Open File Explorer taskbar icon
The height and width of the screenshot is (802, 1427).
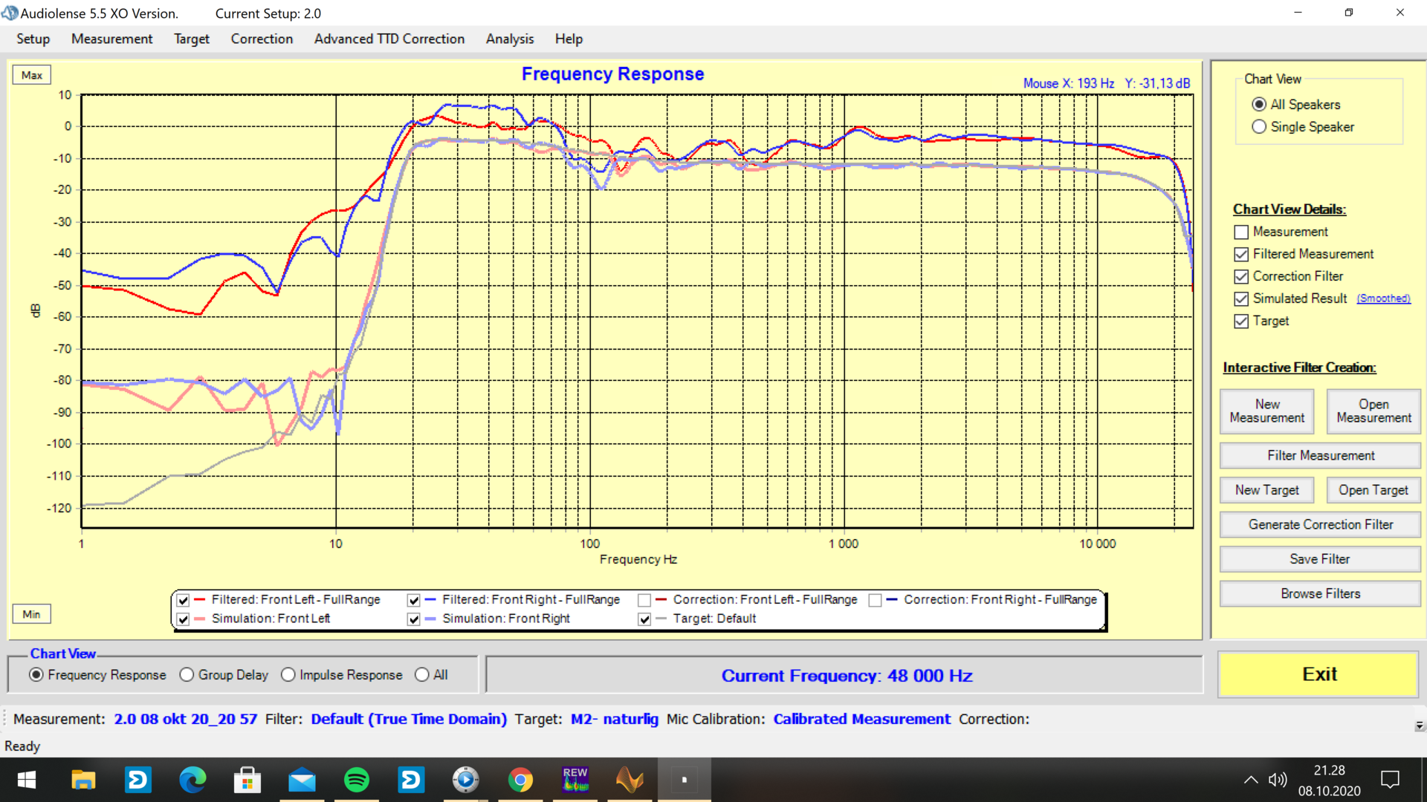point(83,780)
